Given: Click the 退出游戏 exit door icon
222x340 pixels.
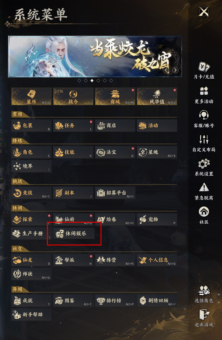Looking at the screenshot, I should 204,314.
